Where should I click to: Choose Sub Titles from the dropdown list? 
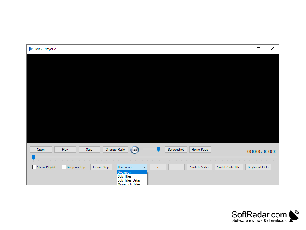[x=132, y=176]
